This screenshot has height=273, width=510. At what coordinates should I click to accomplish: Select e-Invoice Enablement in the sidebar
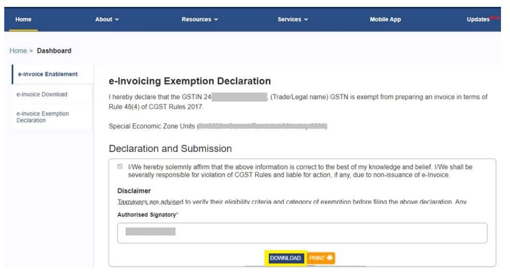pyautogui.click(x=47, y=74)
